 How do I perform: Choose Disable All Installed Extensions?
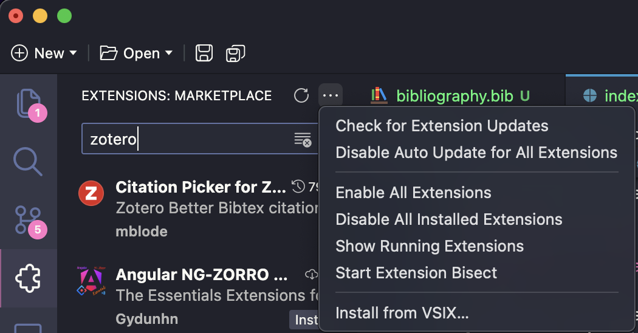(x=449, y=219)
